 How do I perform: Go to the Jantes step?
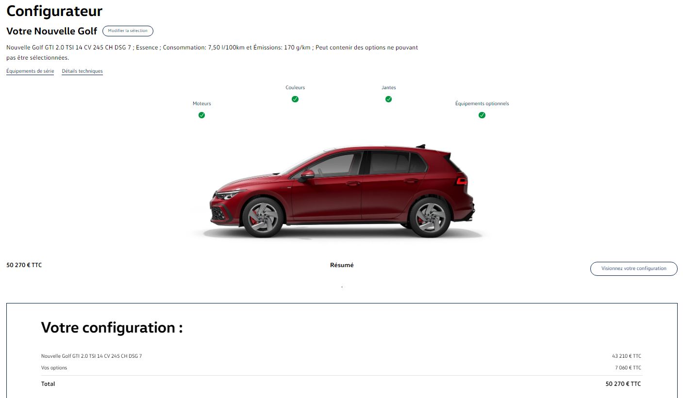tap(389, 88)
